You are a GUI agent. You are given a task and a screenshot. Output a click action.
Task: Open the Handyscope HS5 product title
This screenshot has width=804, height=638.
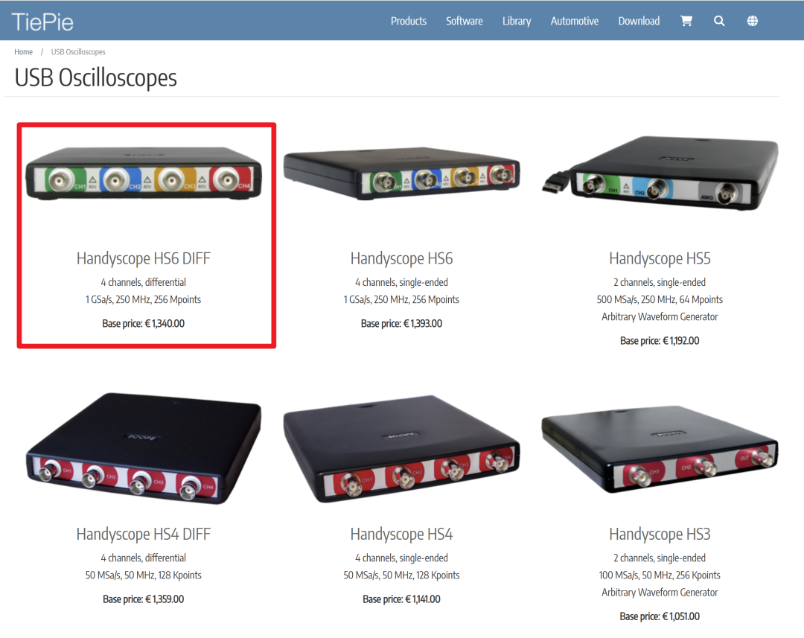(x=660, y=258)
